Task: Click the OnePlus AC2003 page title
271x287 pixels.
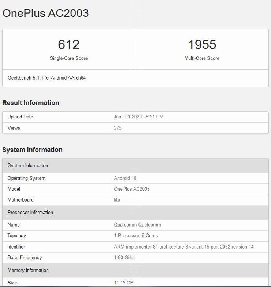Action: 45,13
